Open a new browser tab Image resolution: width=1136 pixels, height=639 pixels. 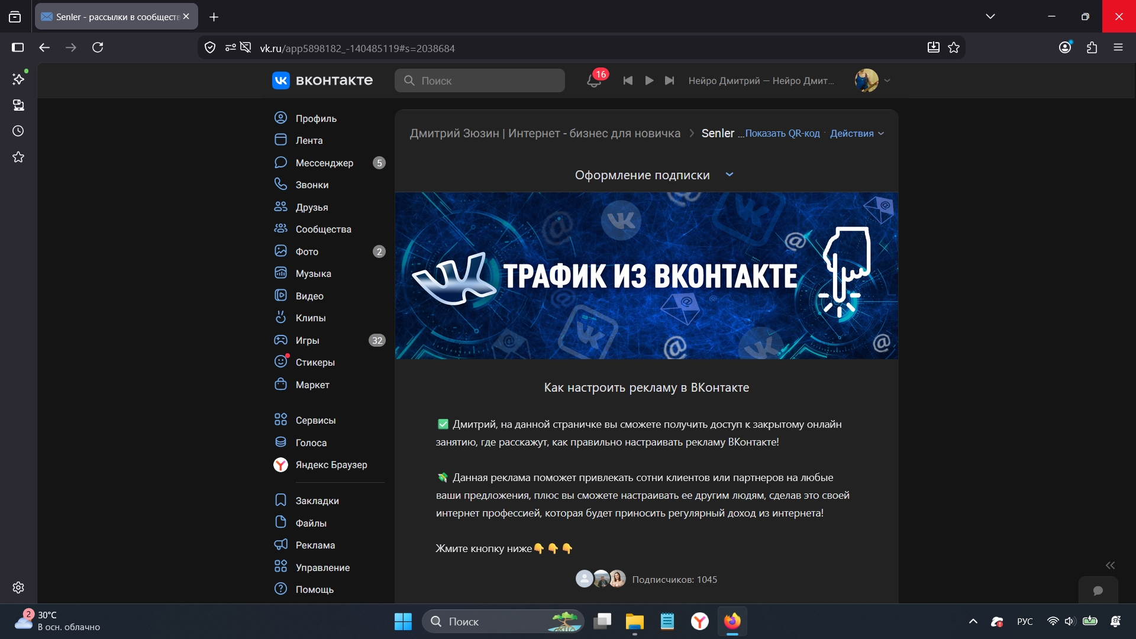click(x=214, y=17)
